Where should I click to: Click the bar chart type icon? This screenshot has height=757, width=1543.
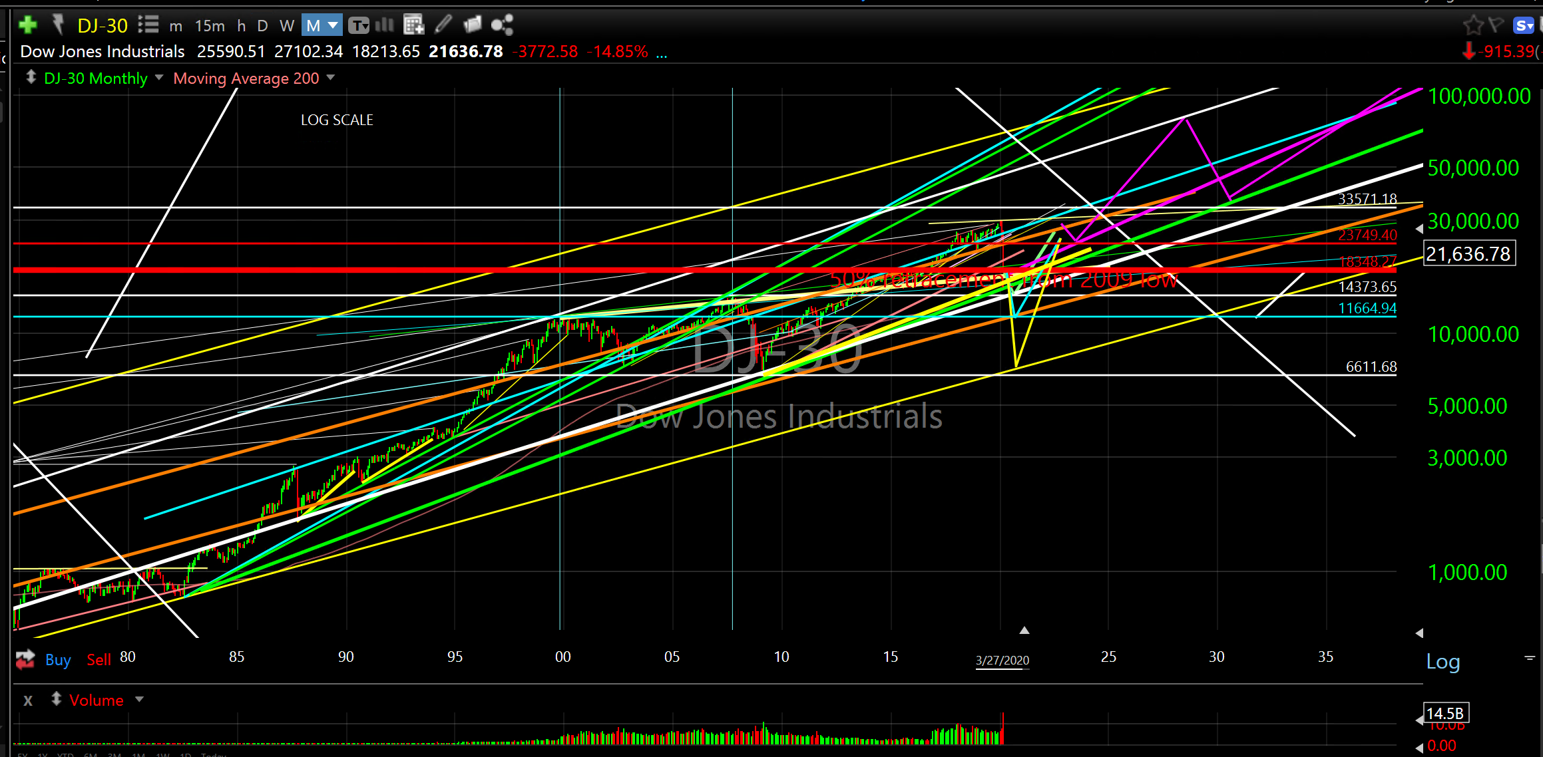[x=385, y=25]
